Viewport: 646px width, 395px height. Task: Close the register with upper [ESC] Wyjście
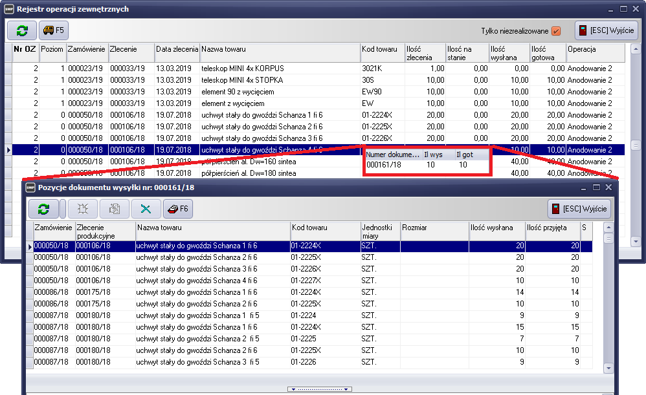[x=607, y=30]
